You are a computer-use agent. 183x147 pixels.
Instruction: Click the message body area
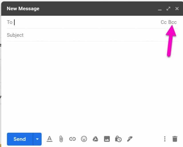click(91, 86)
